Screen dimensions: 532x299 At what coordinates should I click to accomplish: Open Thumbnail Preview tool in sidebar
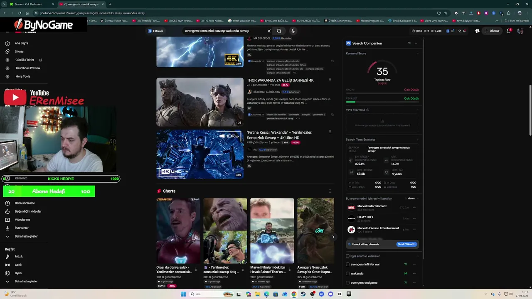pos(28,68)
